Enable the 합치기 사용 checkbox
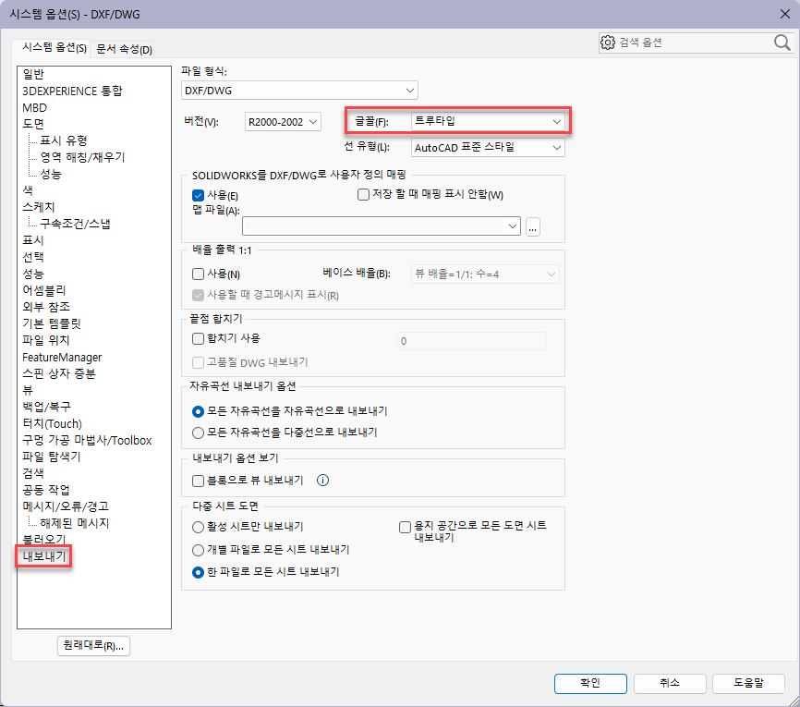Image resolution: width=800 pixels, height=707 pixels. pos(198,338)
